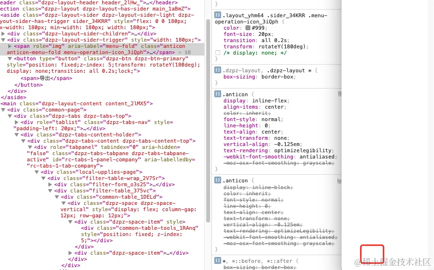
Task: Expand the dzpz-layout-sider-children div
Action: point(3,34)
